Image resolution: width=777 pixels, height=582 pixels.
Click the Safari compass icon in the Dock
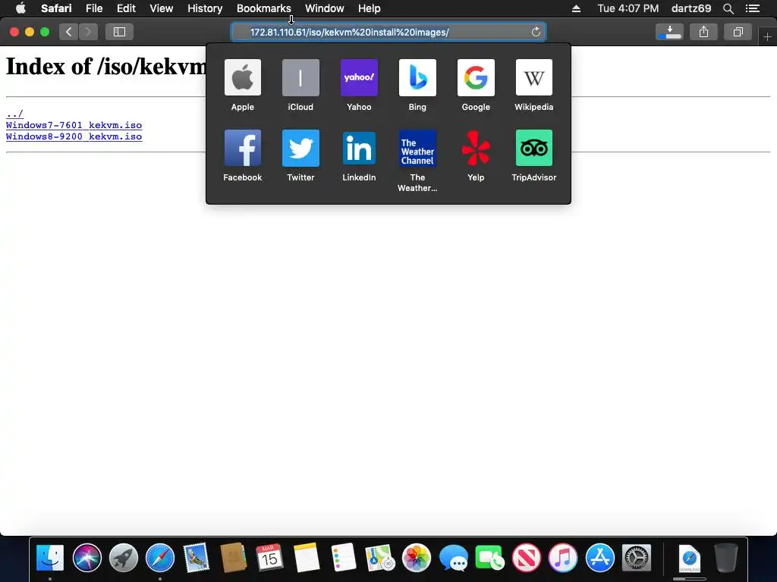(160, 558)
